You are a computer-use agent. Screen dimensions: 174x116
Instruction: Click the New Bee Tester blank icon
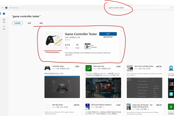click(47, 107)
